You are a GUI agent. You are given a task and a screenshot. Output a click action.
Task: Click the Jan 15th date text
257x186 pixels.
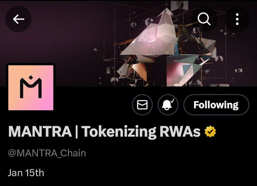pyautogui.click(x=26, y=173)
